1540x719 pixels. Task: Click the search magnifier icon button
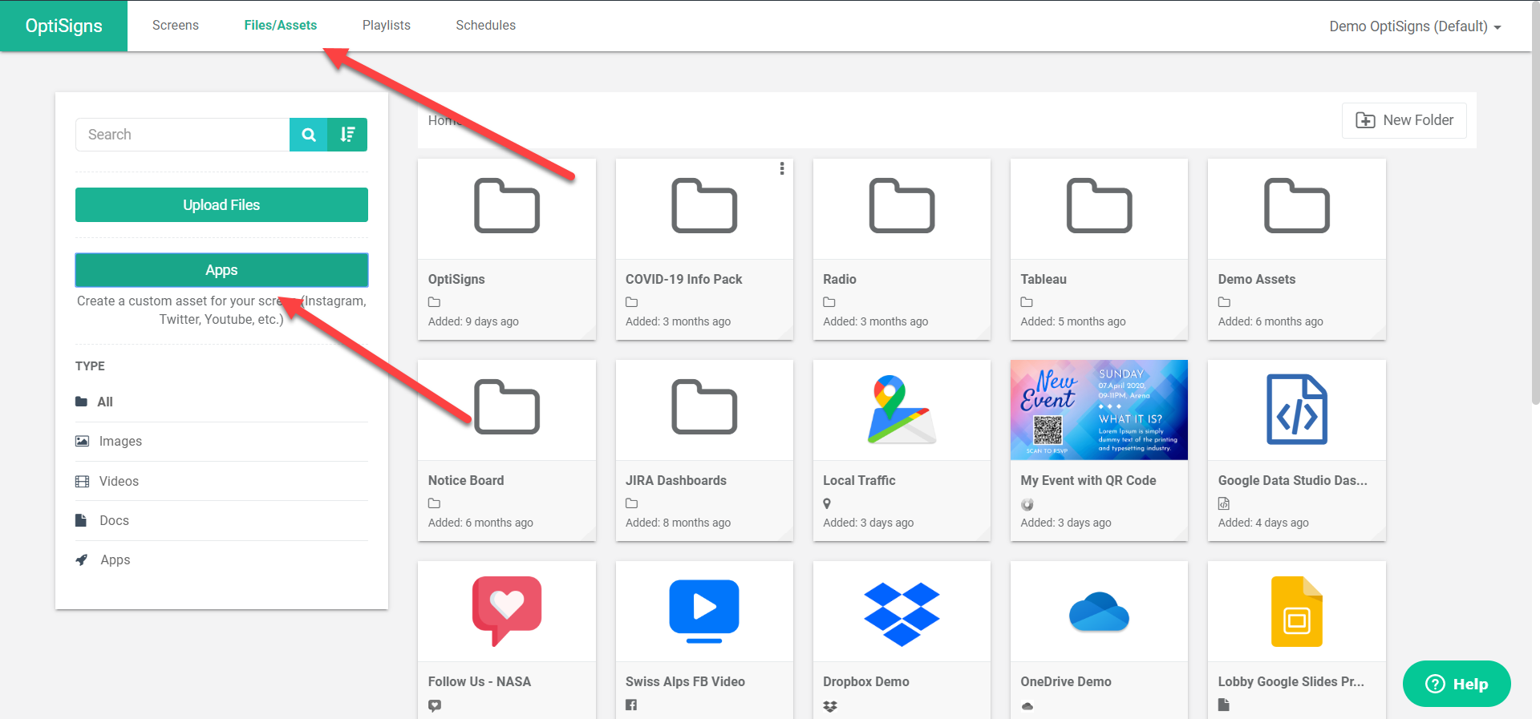[x=309, y=135]
